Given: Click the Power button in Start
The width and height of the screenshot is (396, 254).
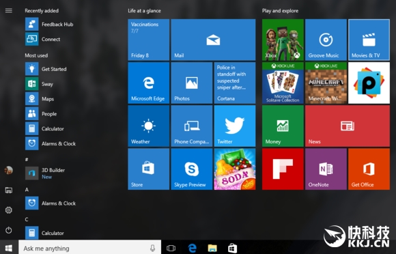Looking at the screenshot, I should coord(9,230).
